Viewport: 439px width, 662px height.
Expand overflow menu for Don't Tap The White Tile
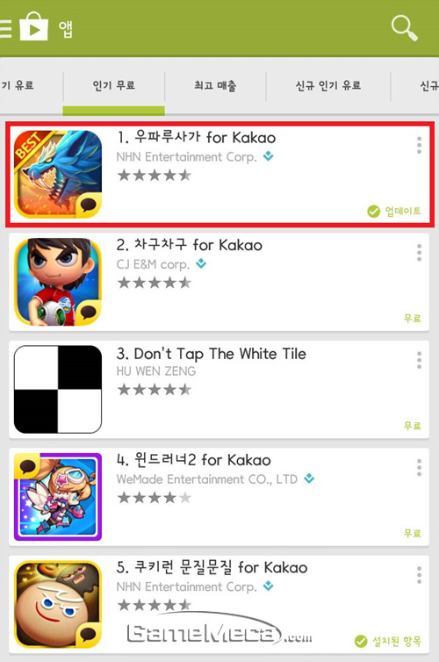point(419,360)
